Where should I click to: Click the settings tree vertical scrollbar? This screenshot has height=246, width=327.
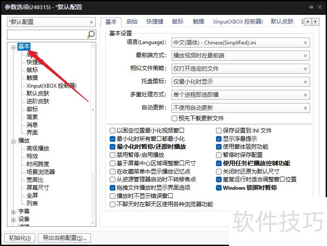(x=93, y=110)
